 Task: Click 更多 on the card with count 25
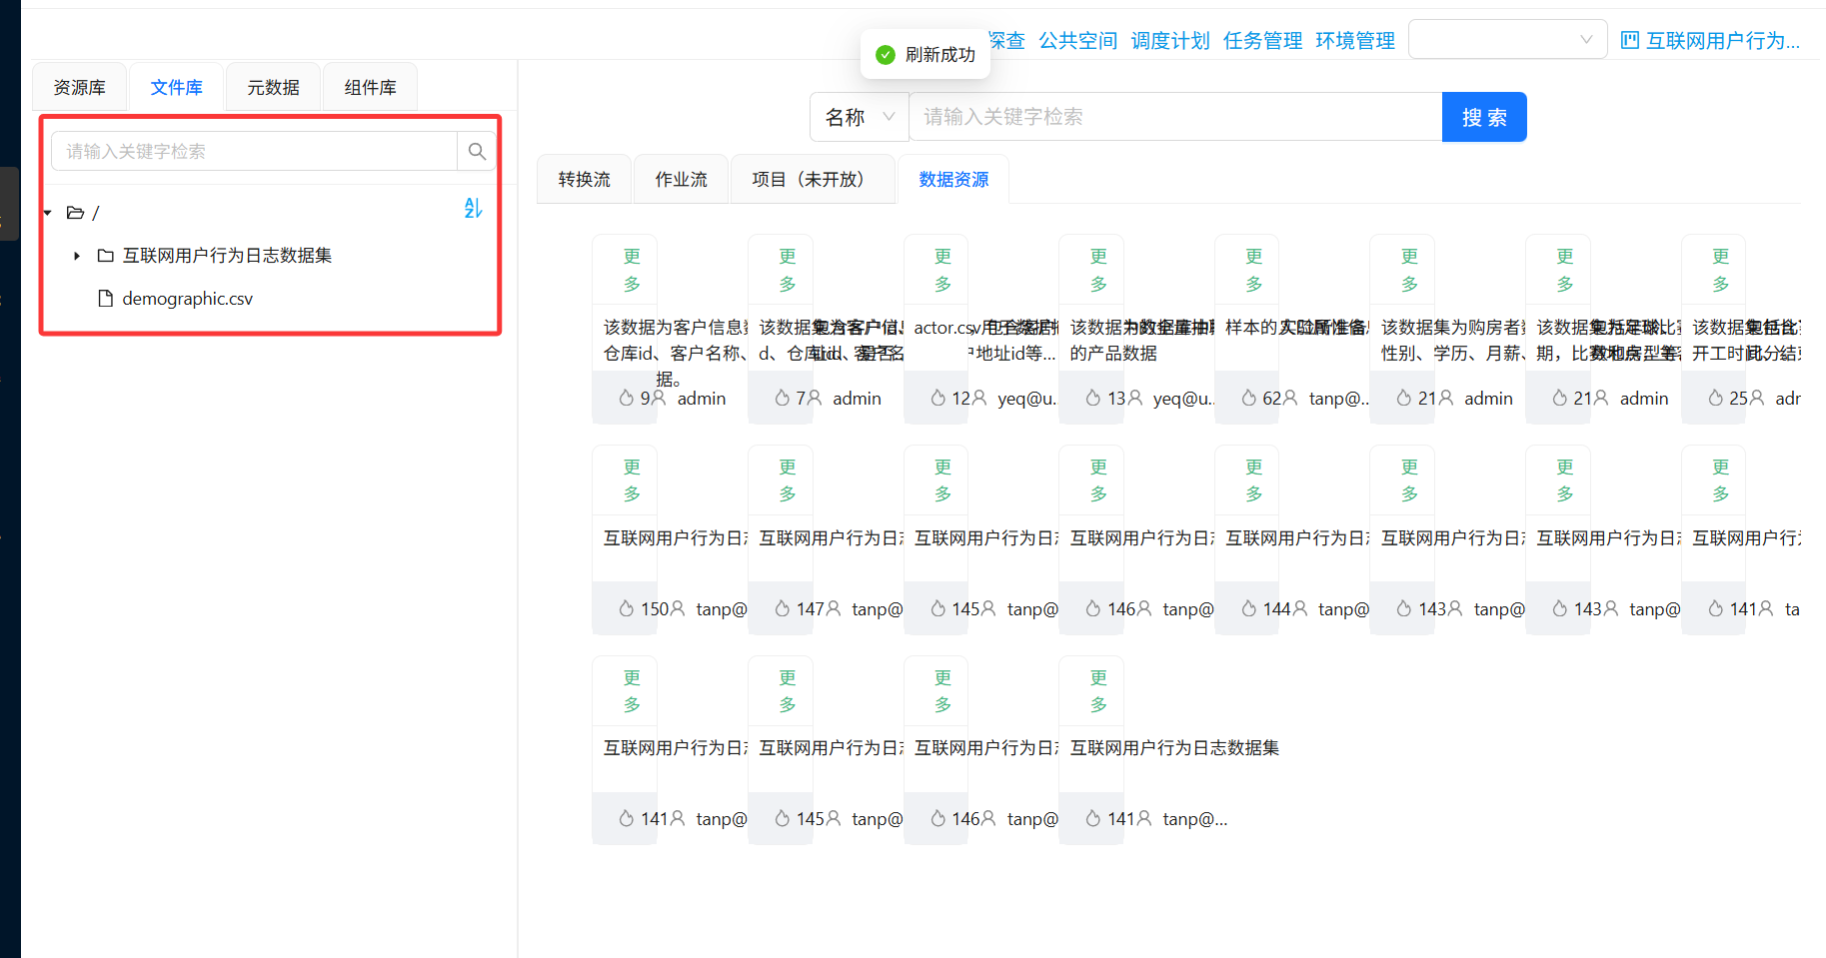click(x=1721, y=270)
